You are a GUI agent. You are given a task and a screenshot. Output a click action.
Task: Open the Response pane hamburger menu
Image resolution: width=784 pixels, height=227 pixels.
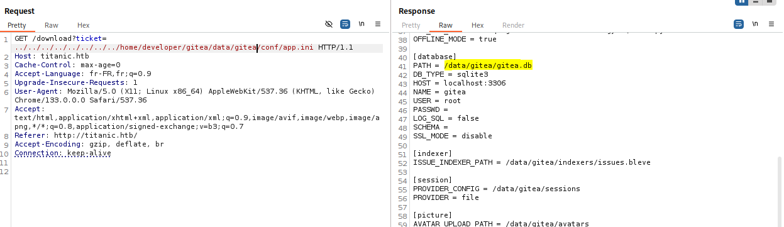(771, 24)
